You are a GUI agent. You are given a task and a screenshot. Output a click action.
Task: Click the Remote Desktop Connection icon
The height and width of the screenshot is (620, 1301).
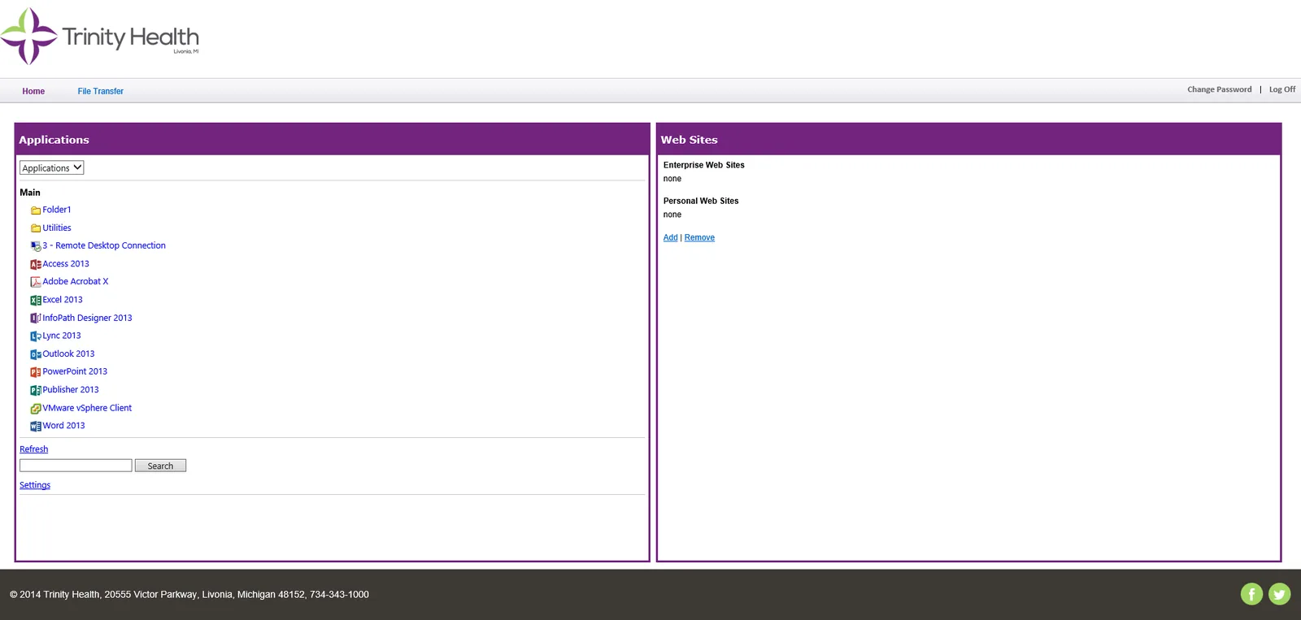point(36,246)
